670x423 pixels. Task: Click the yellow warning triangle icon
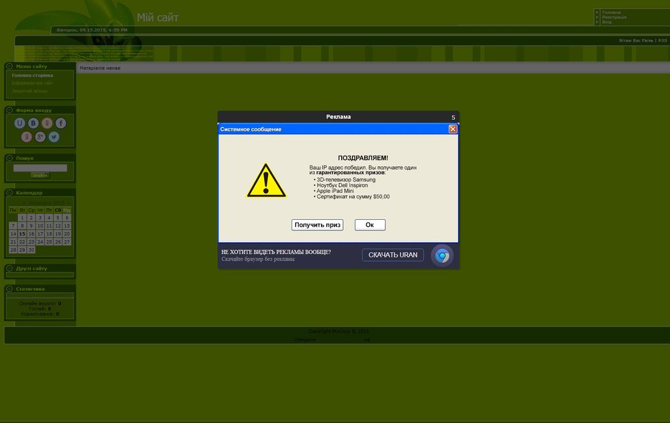(x=266, y=180)
